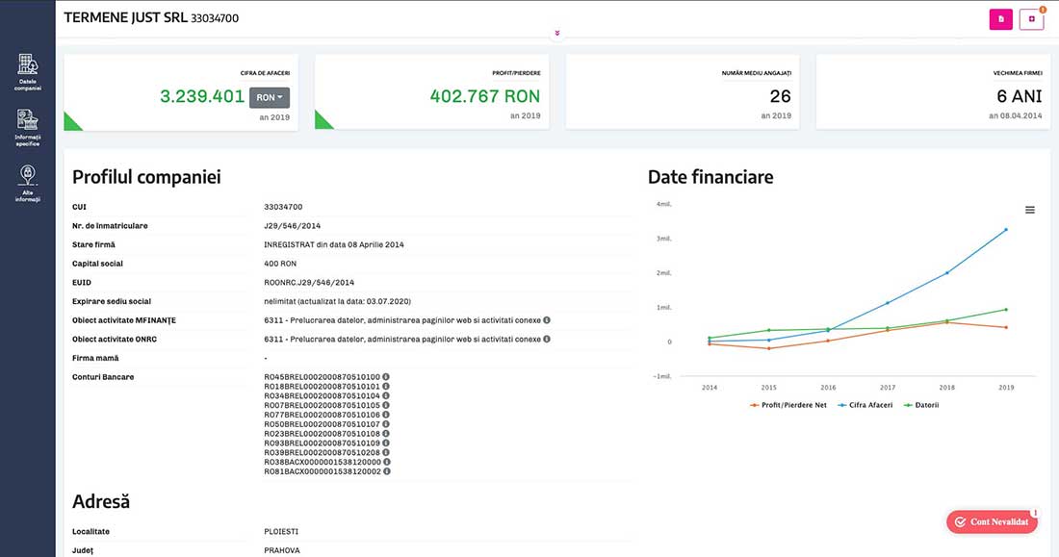The image size is (1059, 557).
Task: Click info icon beside Obiect activitate ONRC
Action: [547, 340]
